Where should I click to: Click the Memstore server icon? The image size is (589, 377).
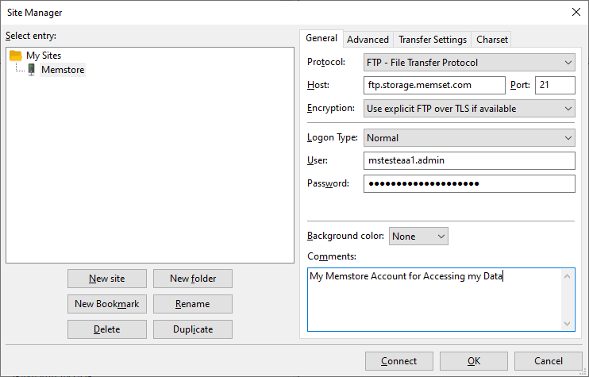coord(32,70)
